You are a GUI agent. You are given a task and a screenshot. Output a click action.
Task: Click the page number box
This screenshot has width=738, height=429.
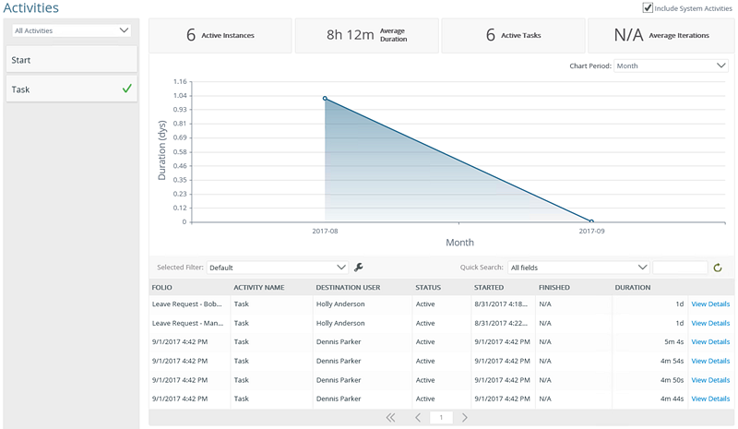pos(441,418)
